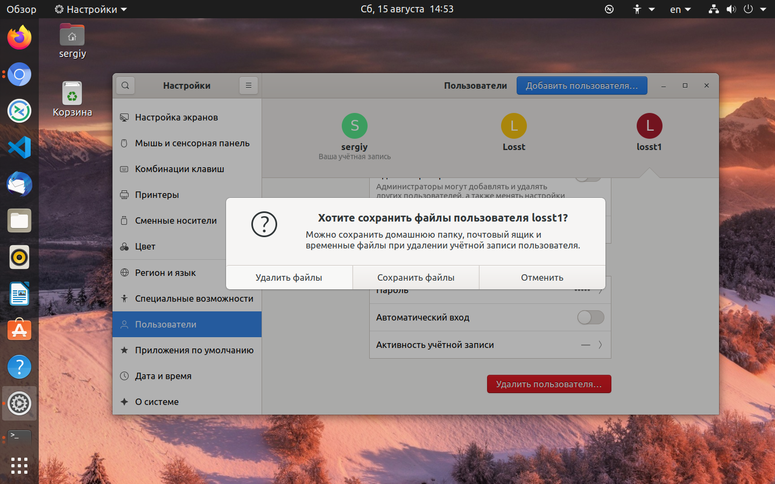Image resolution: width=775 pixels, height=484 pixels.
Task: Click the Удалить файлы button
Action: click(289, 277)
